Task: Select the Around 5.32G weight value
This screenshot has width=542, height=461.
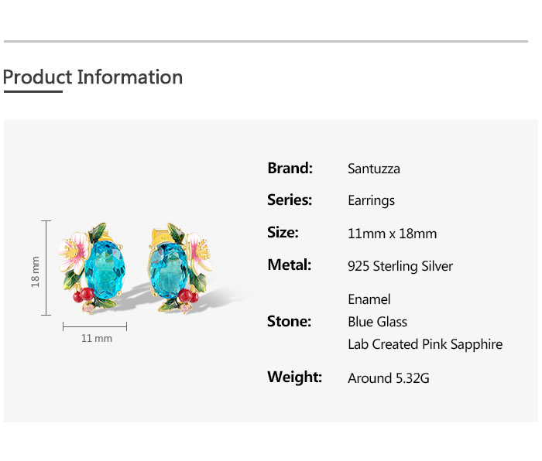Action: tap(389, 378)
